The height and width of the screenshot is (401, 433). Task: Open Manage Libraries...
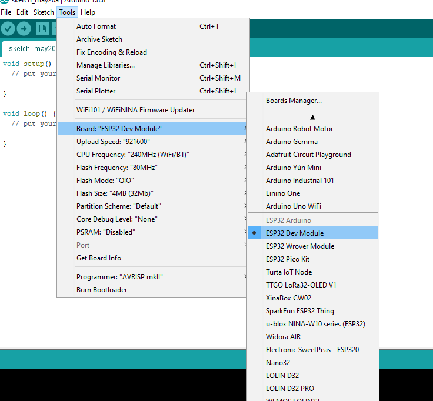click(152, 65)
